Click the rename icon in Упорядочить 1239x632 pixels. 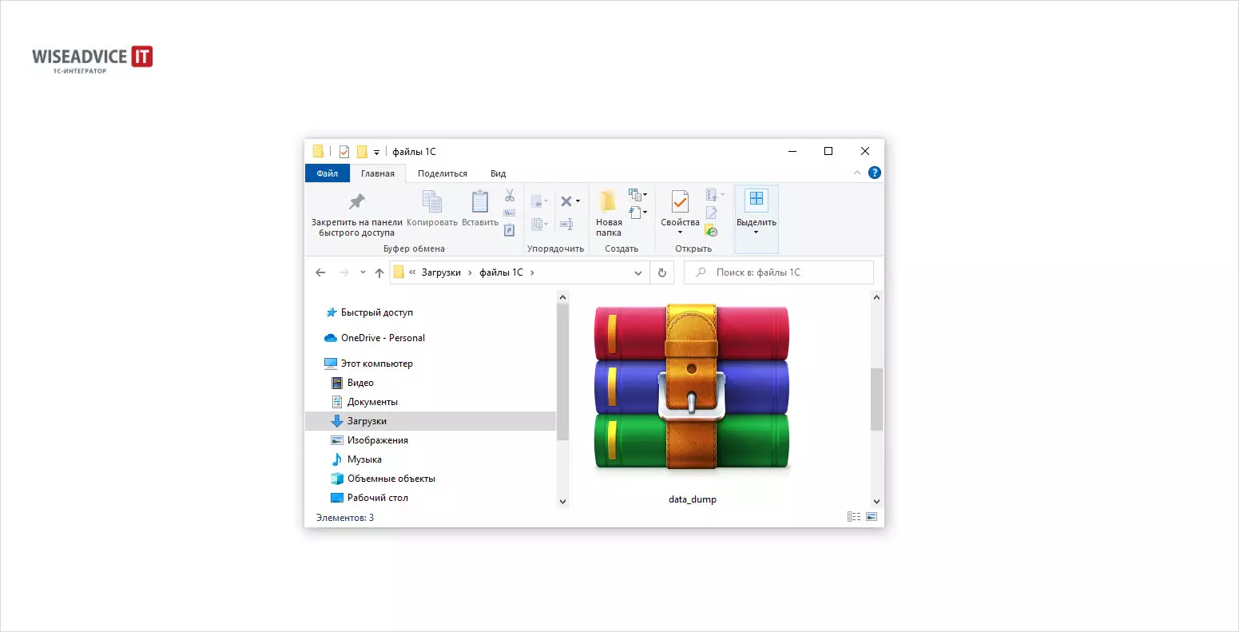point(566,224)
